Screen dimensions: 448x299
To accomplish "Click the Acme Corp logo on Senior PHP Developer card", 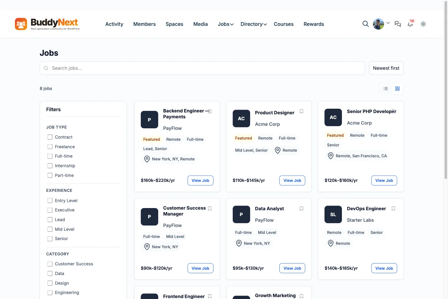I will (x=333, y=117).
